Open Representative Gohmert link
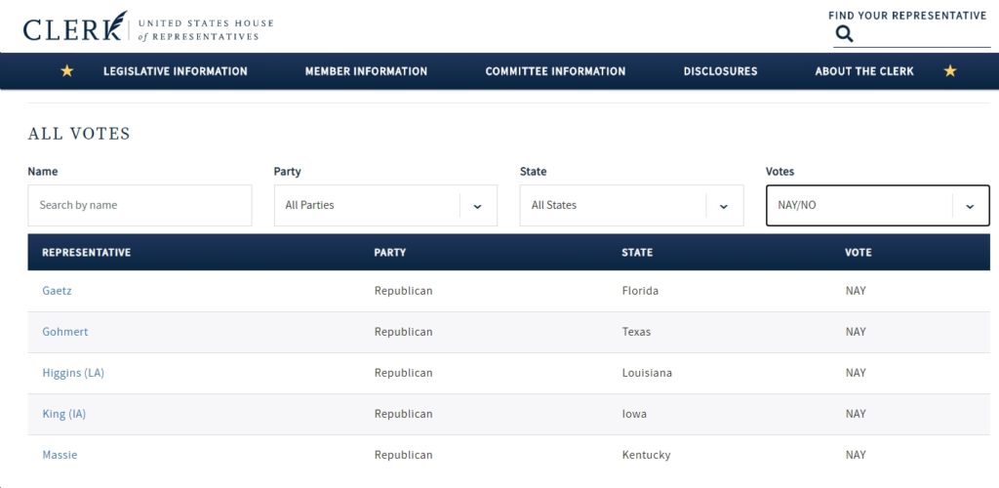 pos(65,332)
